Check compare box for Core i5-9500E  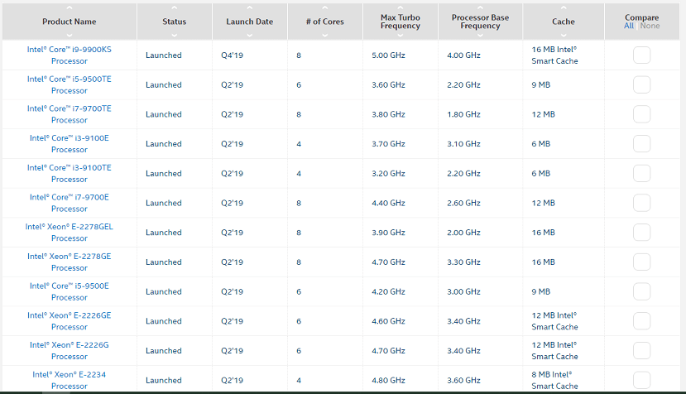tap(641, 291)
